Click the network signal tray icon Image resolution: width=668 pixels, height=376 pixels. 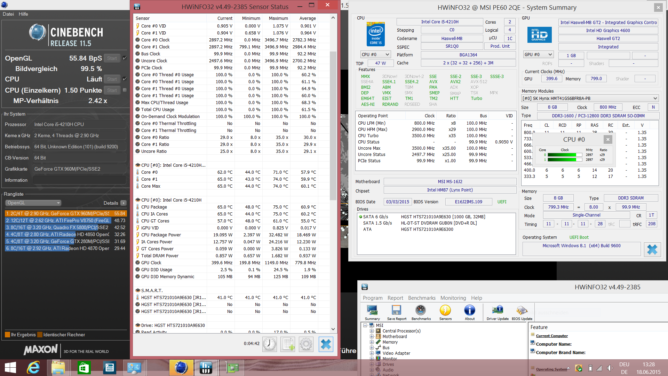599,368
